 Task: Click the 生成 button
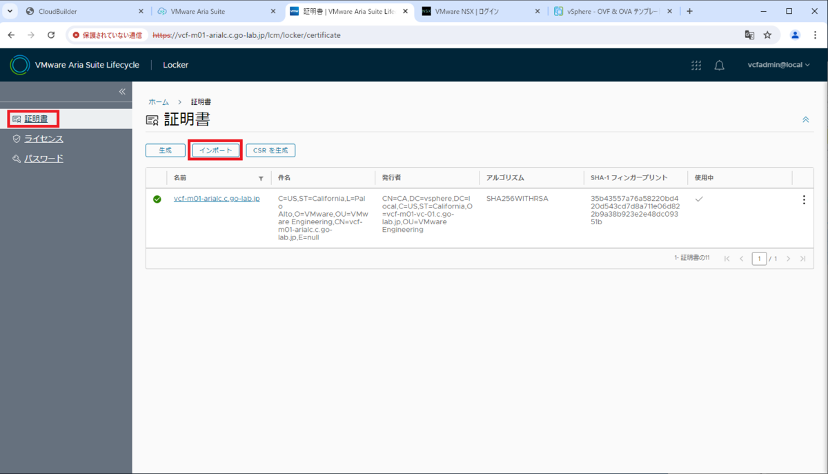(166, 150)
